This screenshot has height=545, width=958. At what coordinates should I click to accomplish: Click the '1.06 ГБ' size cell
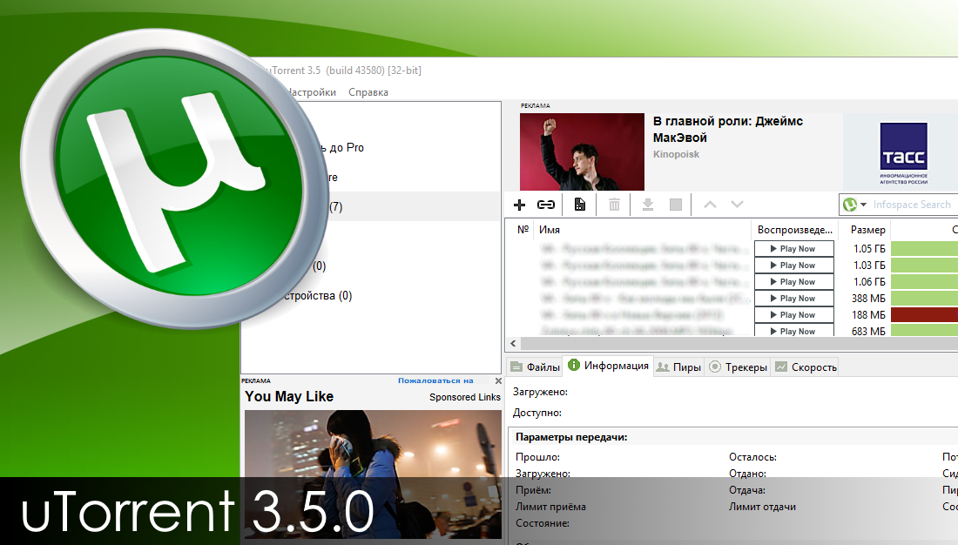coord(869,282)
